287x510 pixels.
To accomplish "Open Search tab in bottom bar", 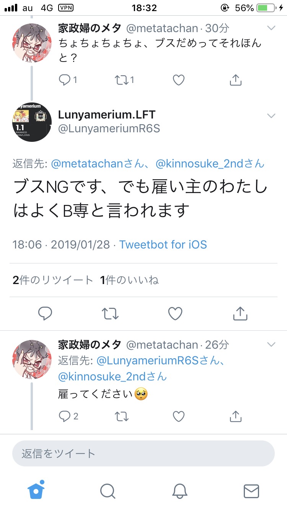I will (x=108, y=491).
